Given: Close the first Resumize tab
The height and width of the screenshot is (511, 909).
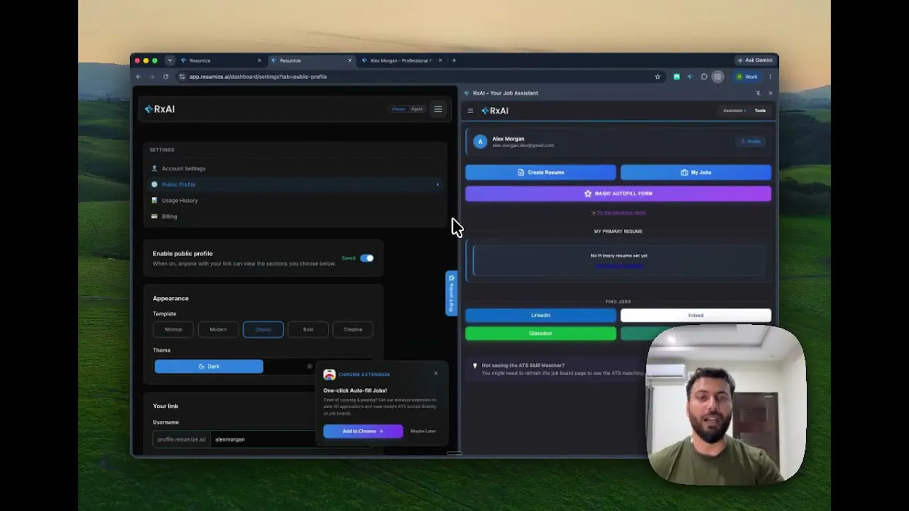Looking at the screenshot, I should coord(260,60).
